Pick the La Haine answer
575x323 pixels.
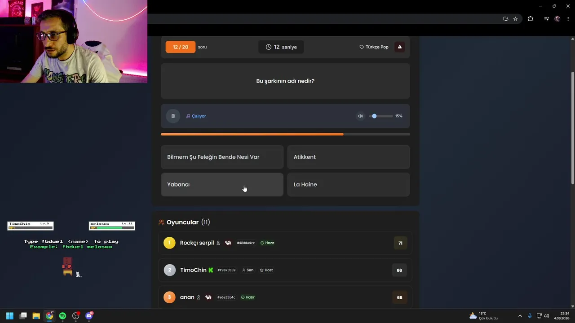[x=349, y=184]
